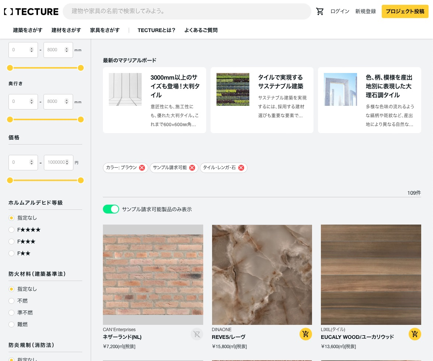
Task: Open the shopping cart in the header
Action: [x=320, y=11]
